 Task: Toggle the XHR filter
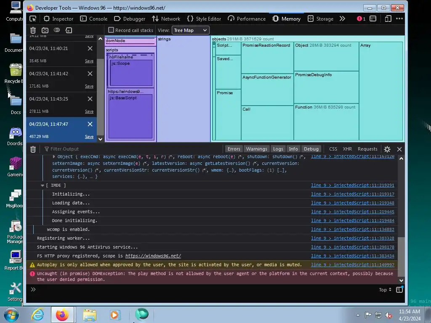[347, 149]
